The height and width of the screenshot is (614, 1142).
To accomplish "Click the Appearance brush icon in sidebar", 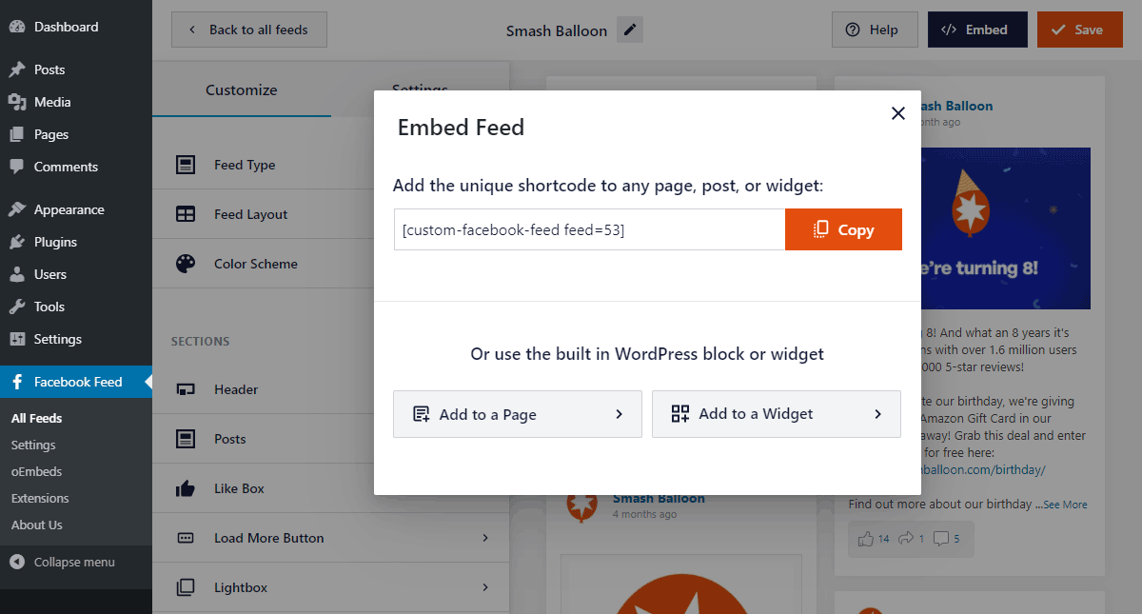I will tap(16, 209).
